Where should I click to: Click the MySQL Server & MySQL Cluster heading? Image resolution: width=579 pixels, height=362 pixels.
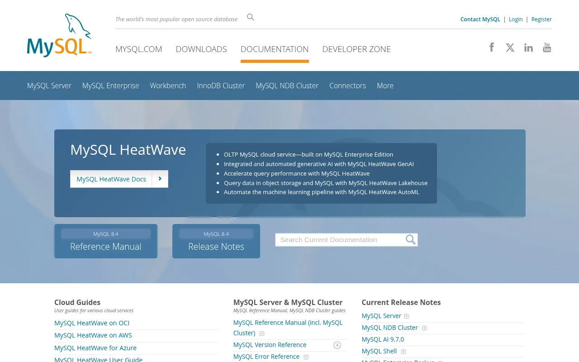(x=288, y=302)
